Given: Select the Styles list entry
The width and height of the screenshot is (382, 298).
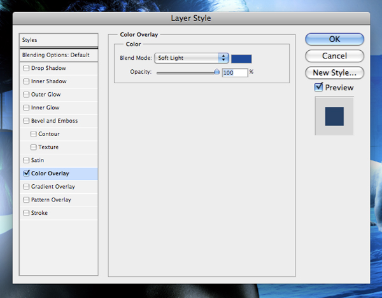Looking at the screenshot, I should [59, 40].
